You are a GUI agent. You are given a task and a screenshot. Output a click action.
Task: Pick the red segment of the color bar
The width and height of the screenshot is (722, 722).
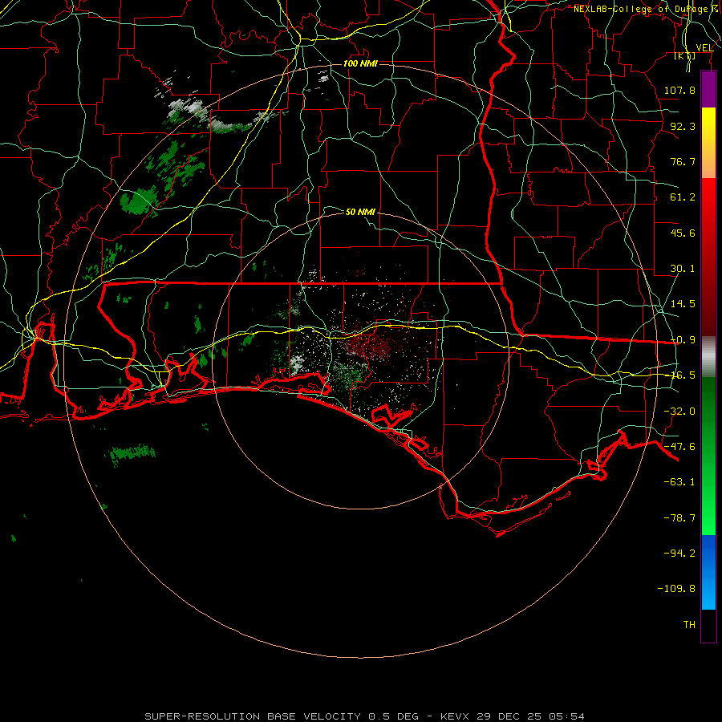(708, 257)
